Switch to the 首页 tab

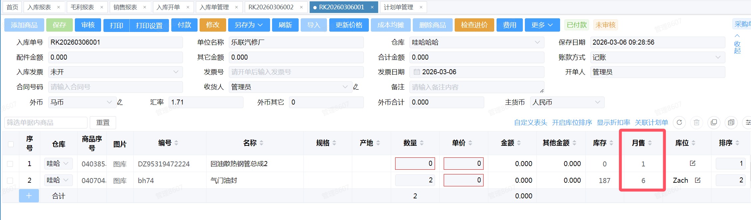coord(12,7)
